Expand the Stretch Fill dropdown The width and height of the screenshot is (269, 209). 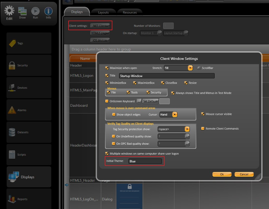click(x=190, y=68)
